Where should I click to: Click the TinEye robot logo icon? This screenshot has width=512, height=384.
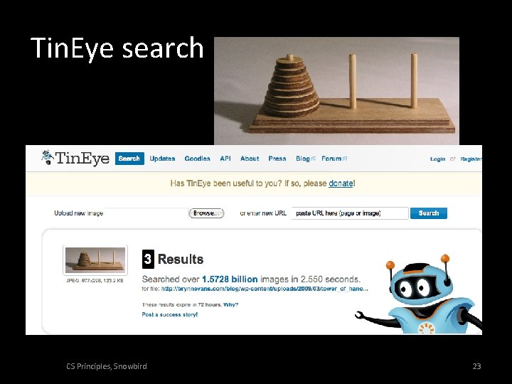pos(48,158)
